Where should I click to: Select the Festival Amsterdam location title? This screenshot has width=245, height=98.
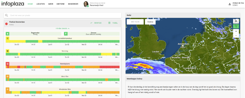[x=17, y=22]
